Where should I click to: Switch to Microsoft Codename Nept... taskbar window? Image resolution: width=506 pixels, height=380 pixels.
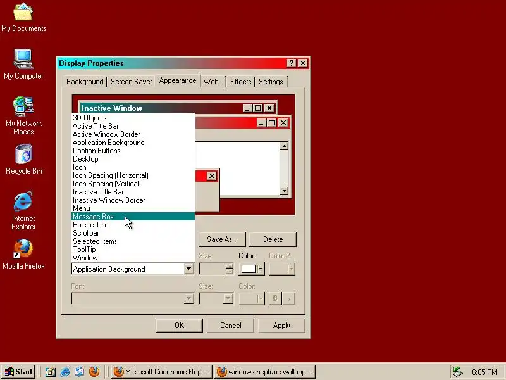tap(162, 372)
